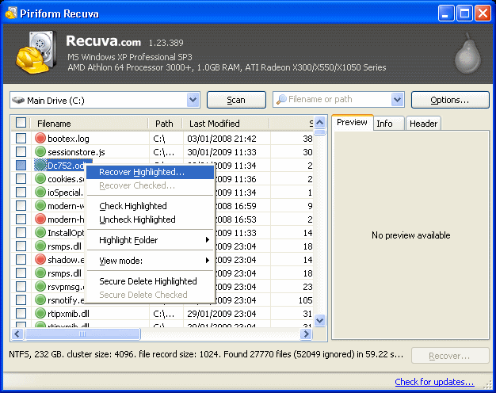
Task: Toggle the select-all checkbox in Filename header
Action: coord(21,123)
